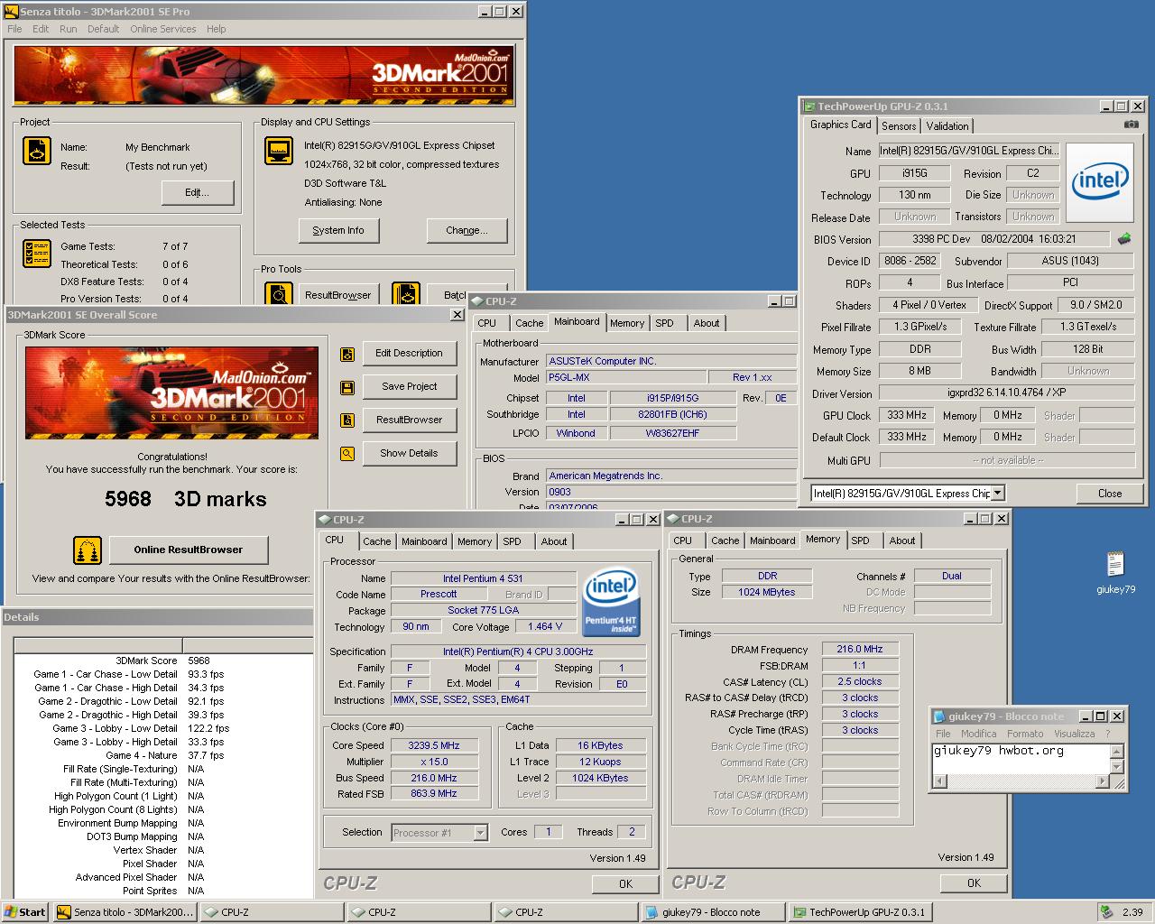This screenshot has width=1155, height=924.
Task: Open GPU-Z graphics card selection dropdown
Action: coord(997,493)
